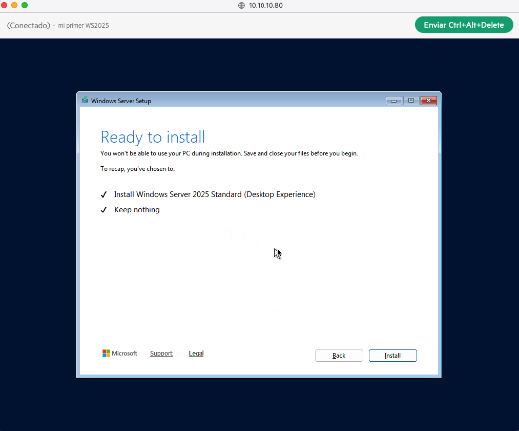Screen dimensions: 519x431
Task: Click the maximize icon of the setup window
Action: pyautogui.click(x=411, y=101)
